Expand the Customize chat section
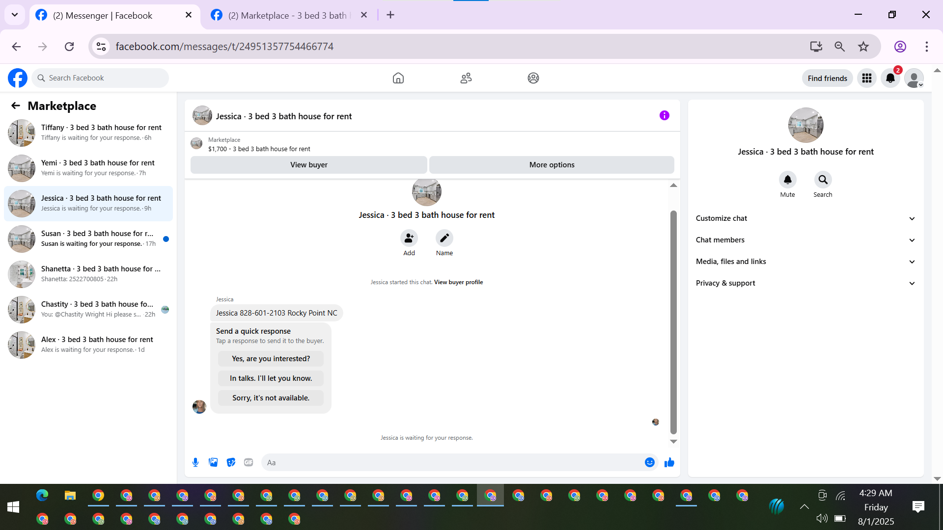 pyautogui.click(x=805, y=218)
